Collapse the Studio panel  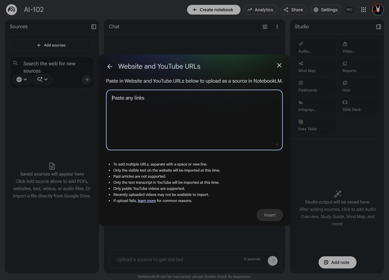pyautogui.click(x=378, y=27)
